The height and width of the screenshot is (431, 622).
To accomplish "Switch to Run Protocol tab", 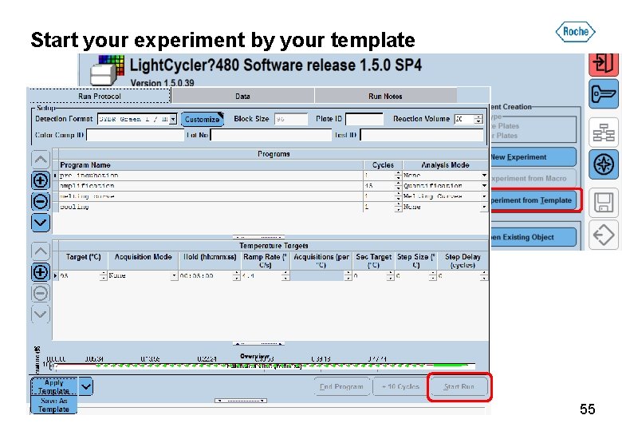I will pos(99,96).
